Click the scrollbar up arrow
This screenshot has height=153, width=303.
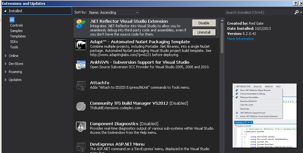[222, 20]
